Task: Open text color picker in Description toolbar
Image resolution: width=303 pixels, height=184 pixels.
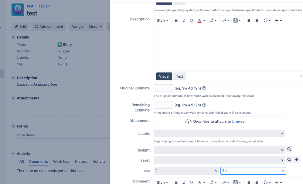Action: [x=201, y=20]
